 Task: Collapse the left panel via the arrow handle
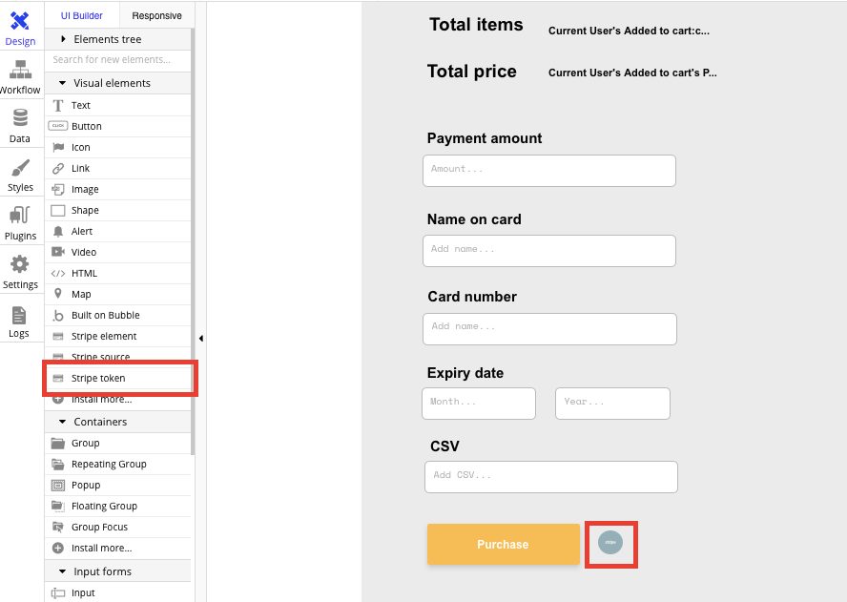[201, 338]
